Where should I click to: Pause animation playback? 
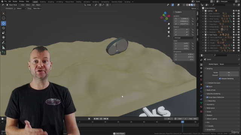click(101, 118)
